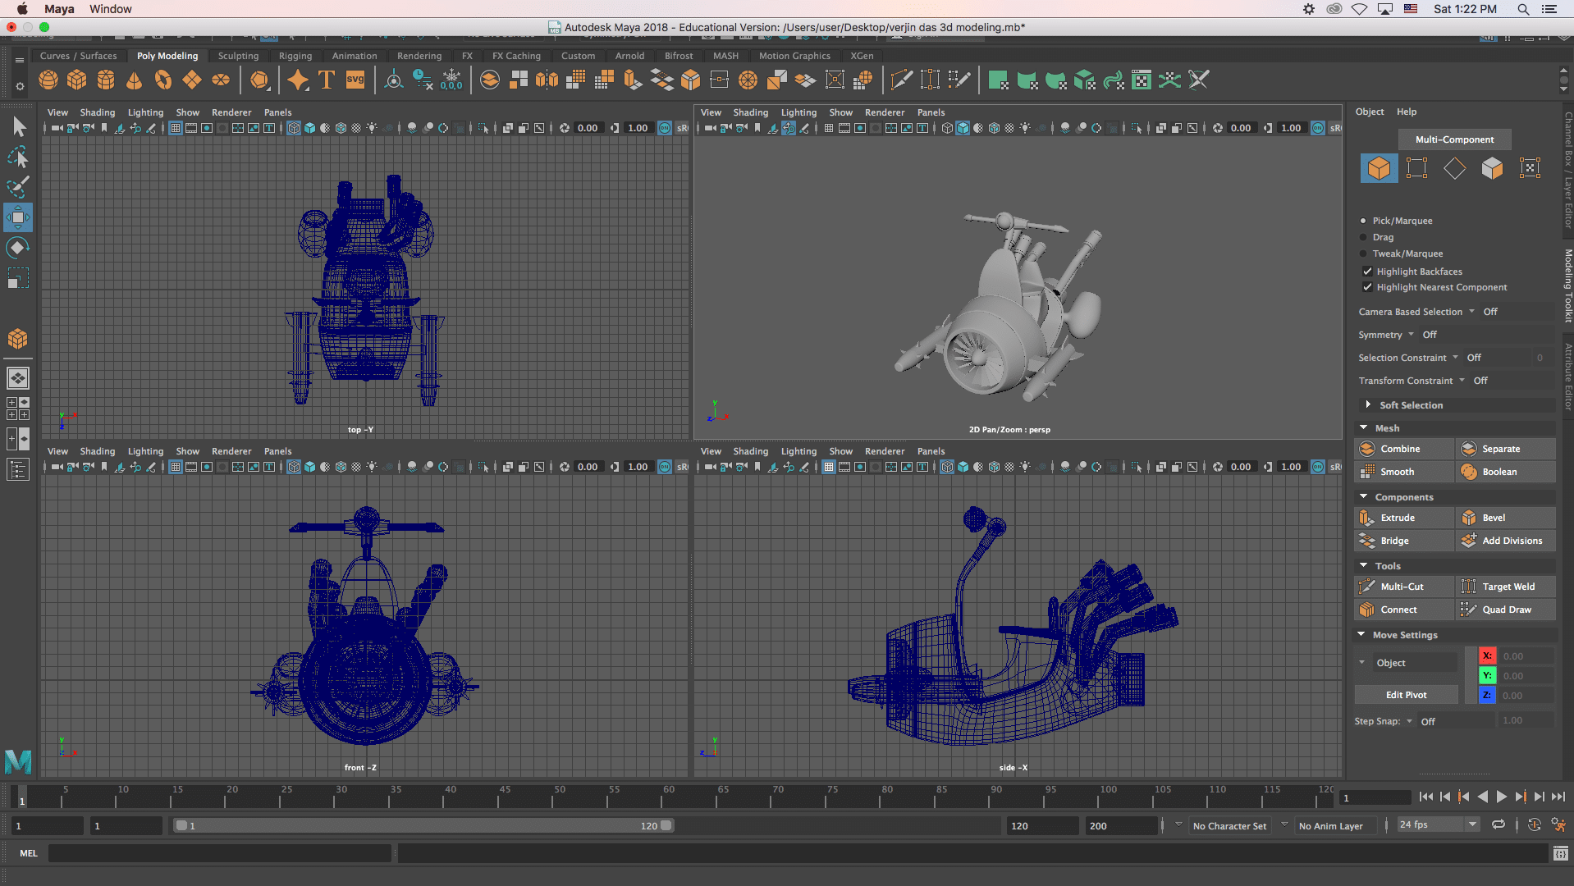This screenshot has width=1574, height=886.
Task: Select the Tweak/Marquee radio button
Action: (x=1363, y=253)
